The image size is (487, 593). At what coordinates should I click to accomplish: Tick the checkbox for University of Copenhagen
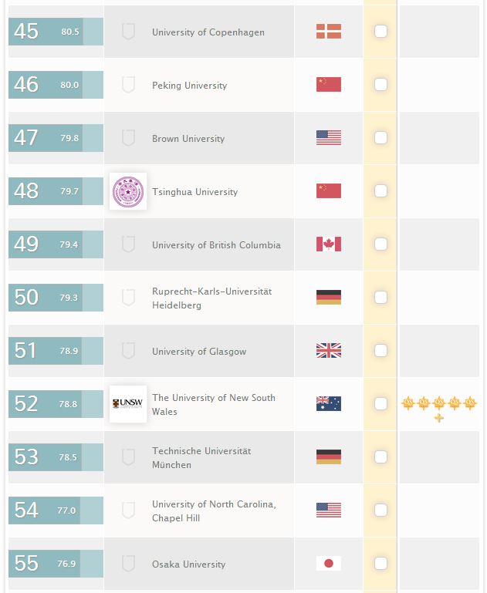380,32
